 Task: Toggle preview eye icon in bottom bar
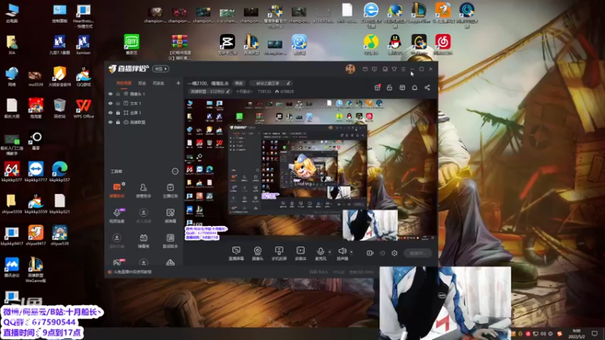(x=383, y=253)
